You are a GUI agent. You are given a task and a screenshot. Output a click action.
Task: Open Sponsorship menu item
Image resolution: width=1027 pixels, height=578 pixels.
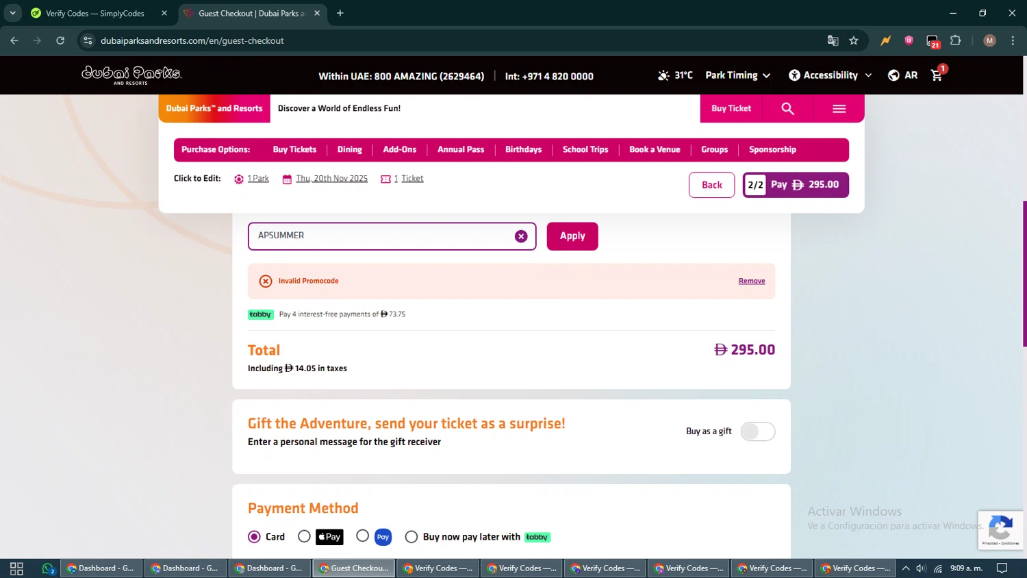[772, 149]
